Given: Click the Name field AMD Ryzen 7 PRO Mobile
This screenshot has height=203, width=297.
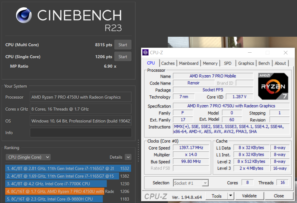Looking at the screenshot, I should tap(213, 76).
